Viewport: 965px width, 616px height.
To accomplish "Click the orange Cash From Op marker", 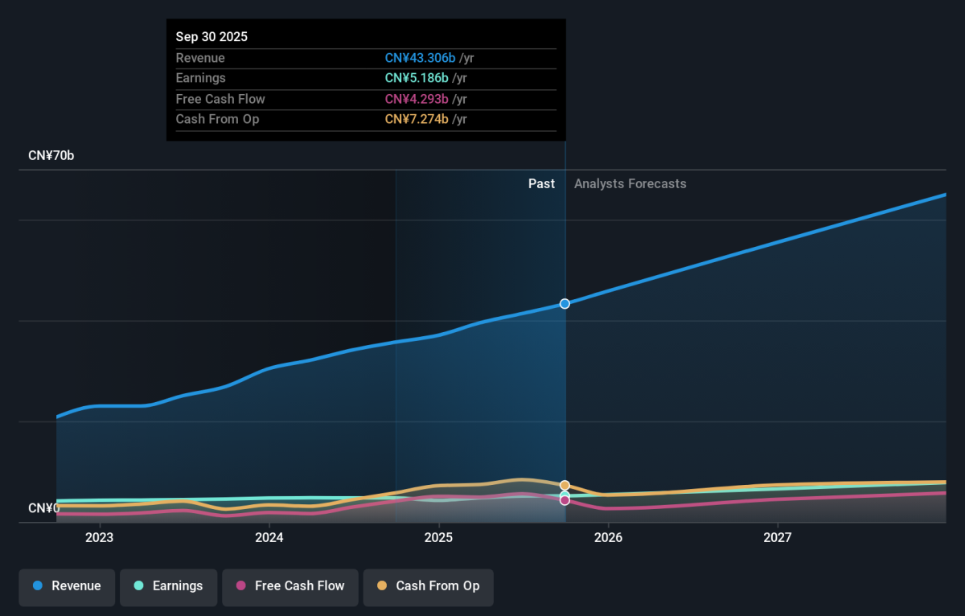I will [565, 486].
